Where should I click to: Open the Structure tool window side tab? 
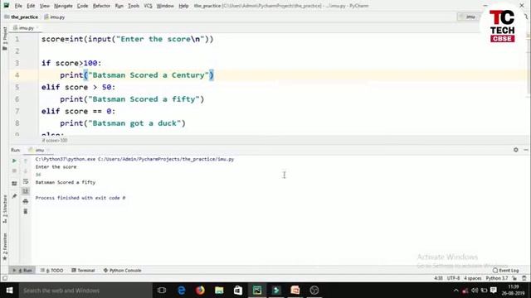coord(5,209)
